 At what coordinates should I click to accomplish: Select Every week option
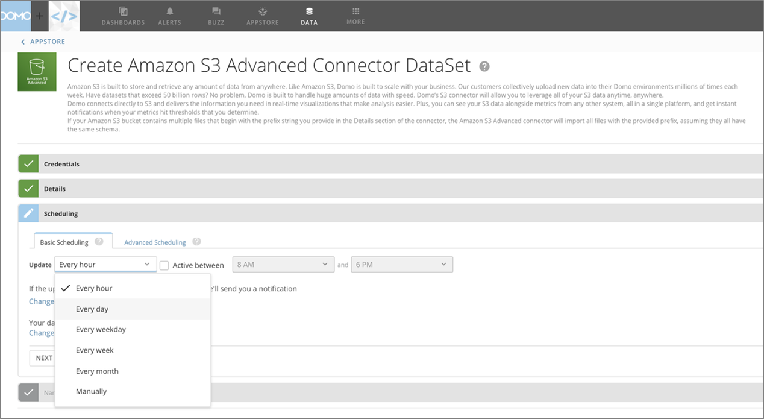[x=133, y=350]
